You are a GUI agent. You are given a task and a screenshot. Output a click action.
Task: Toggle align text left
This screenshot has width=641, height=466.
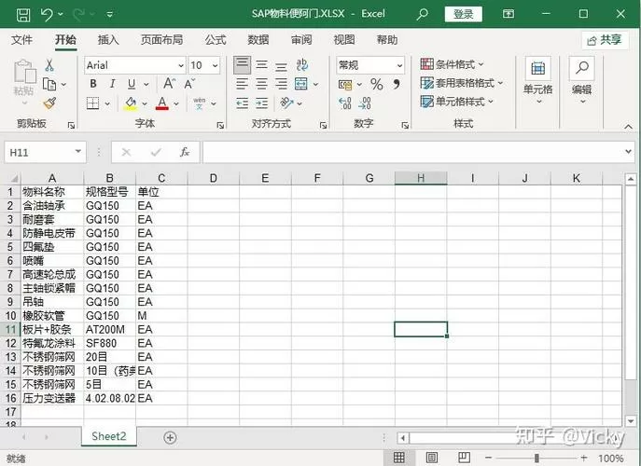[x=242, y=84]
